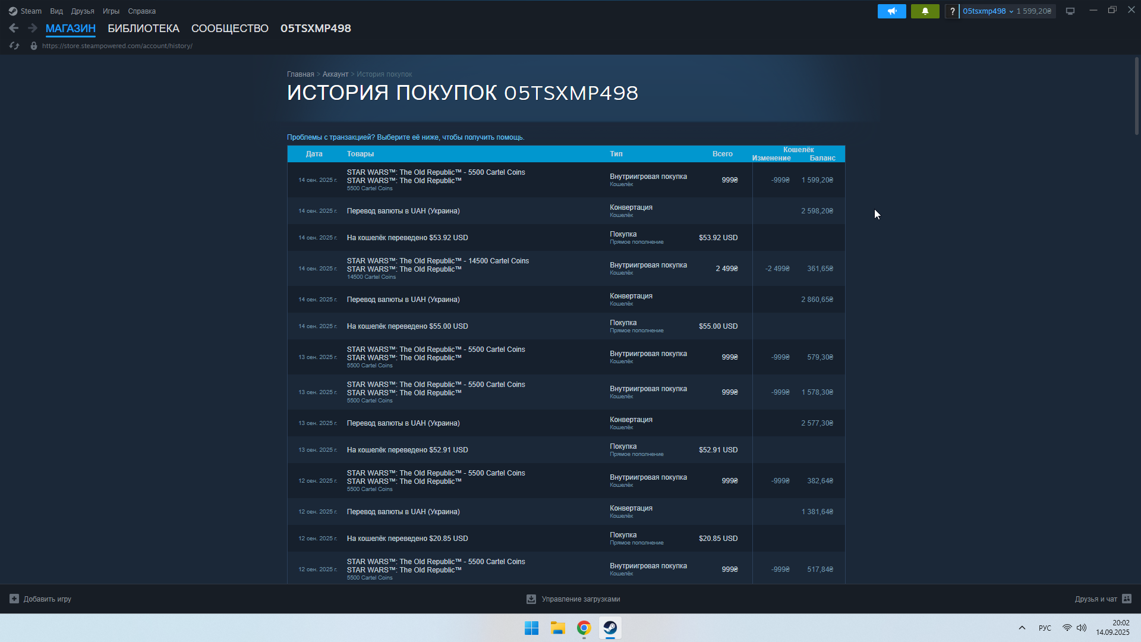Select the $20.85 USD wallet transfer row
The width and height of the screenshot is (1141, 642).
pos(566,539)
